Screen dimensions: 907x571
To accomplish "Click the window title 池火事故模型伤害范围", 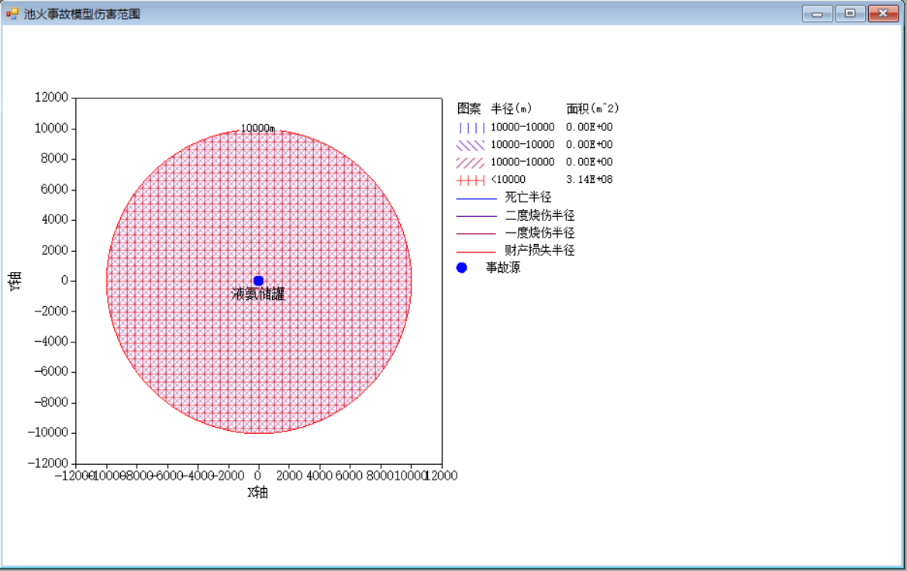I will tap(82, 14).
